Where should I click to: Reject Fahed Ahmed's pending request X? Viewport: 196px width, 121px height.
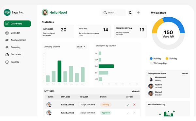pos(134,104)
